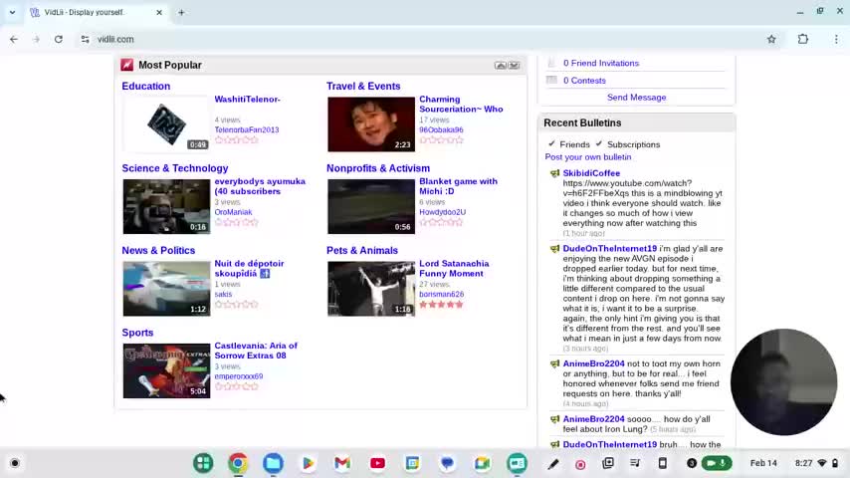Click the Send Message link

point(636,98)
